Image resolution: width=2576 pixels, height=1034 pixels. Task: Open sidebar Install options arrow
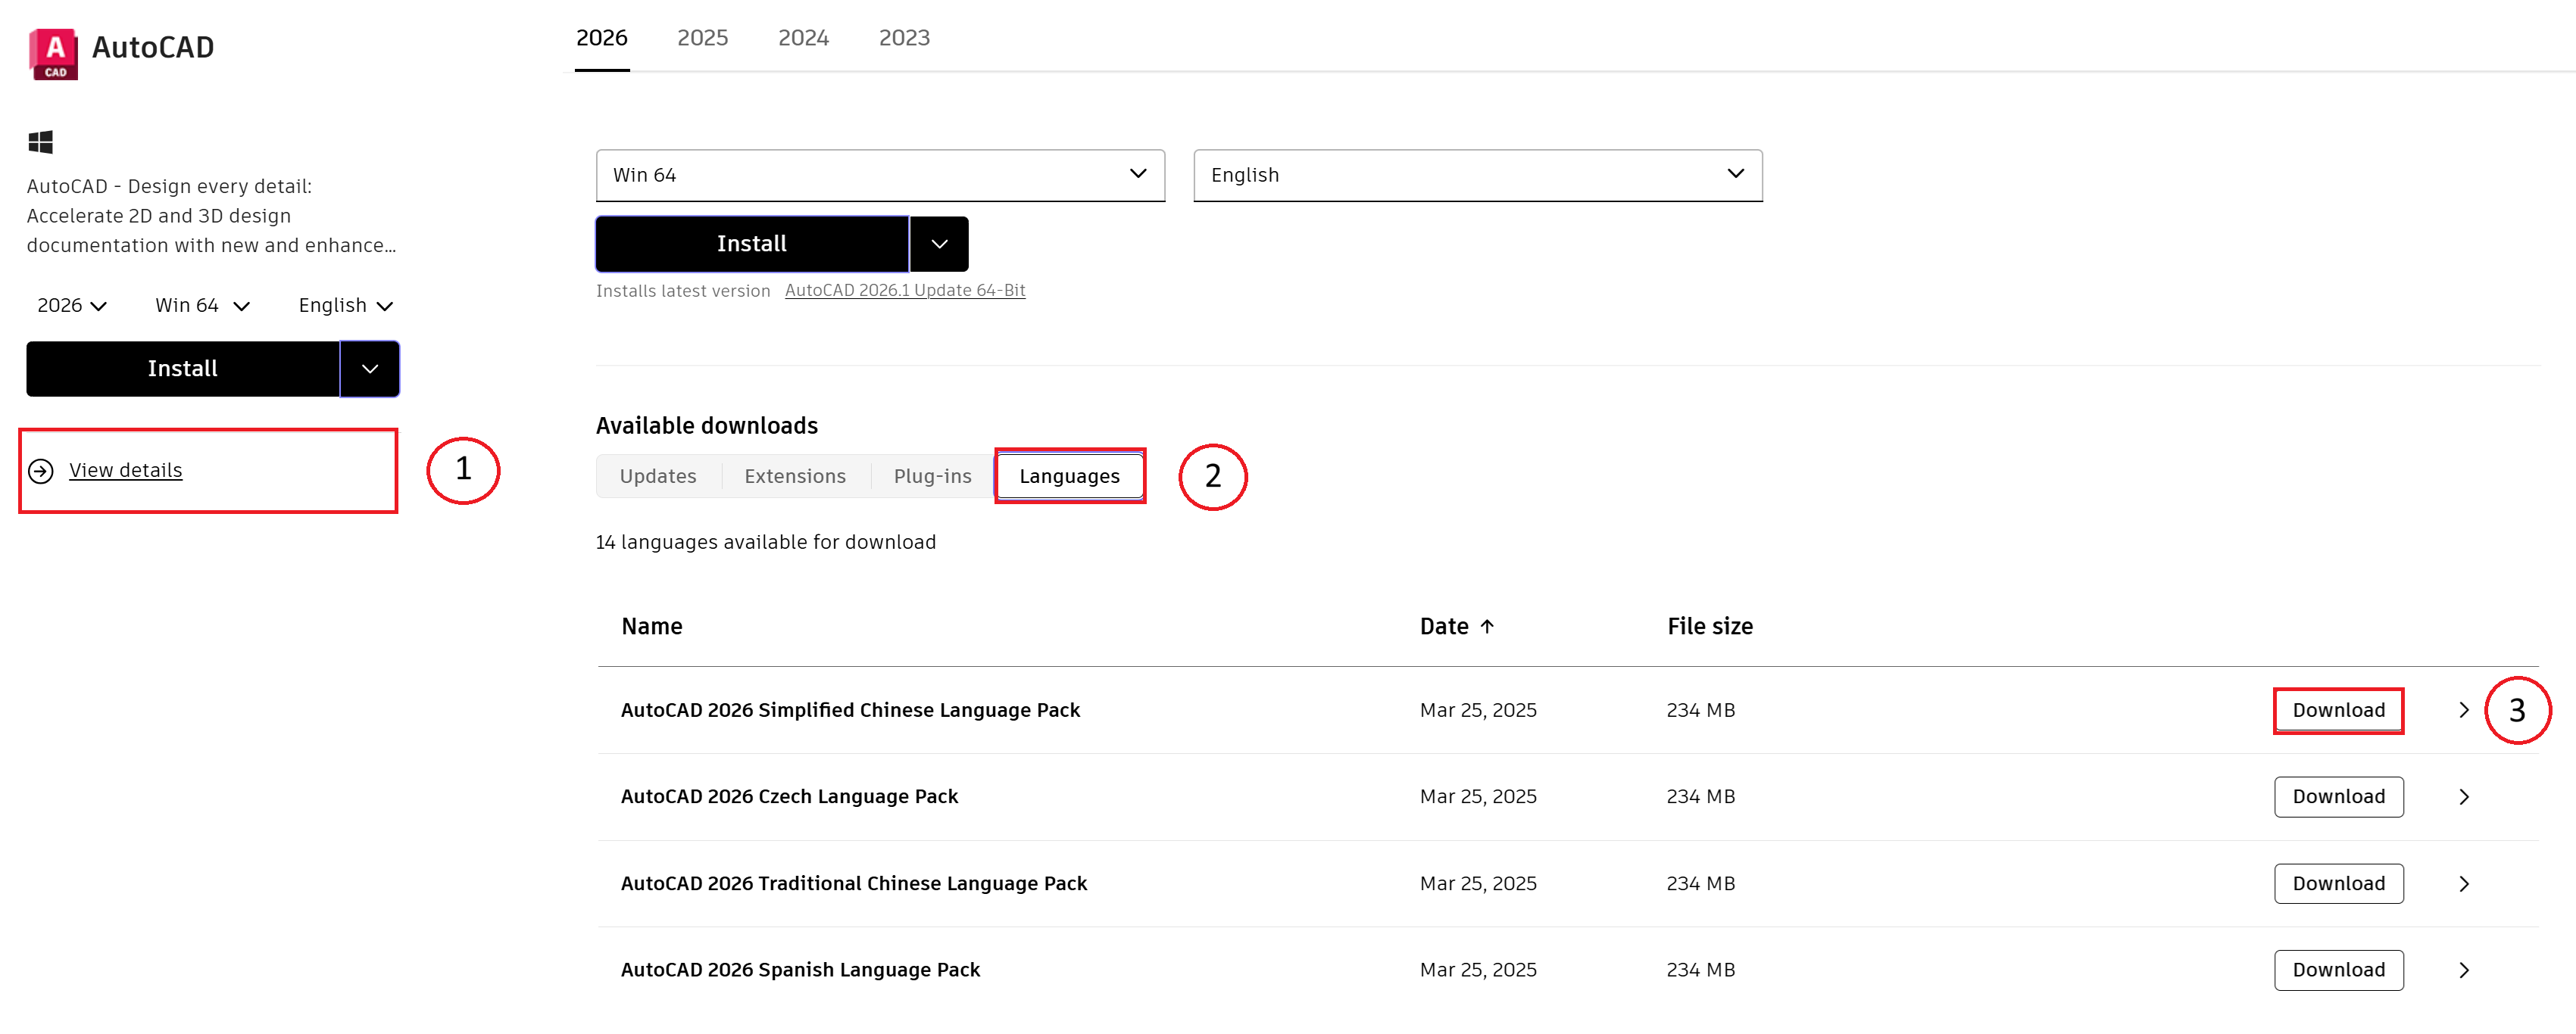point(370,369)
